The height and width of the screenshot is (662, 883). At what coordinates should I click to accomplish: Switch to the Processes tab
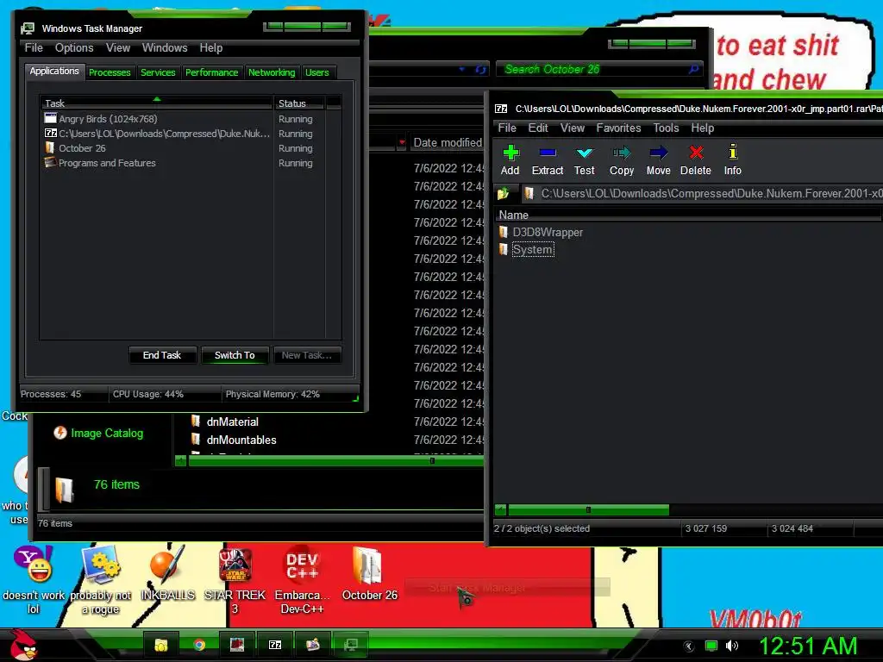(110, 72)
